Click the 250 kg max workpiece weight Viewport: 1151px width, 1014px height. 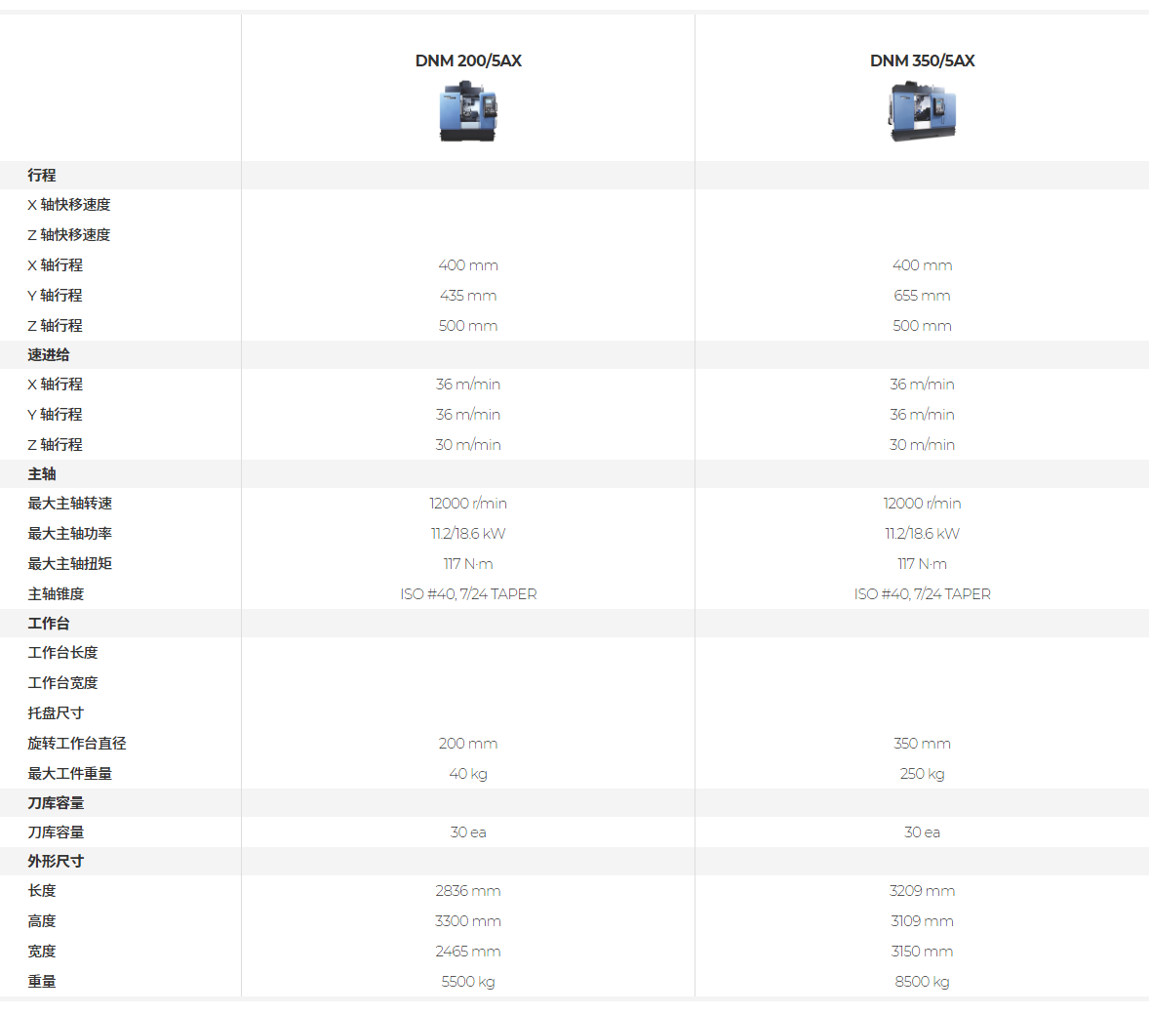click(922, 773)
